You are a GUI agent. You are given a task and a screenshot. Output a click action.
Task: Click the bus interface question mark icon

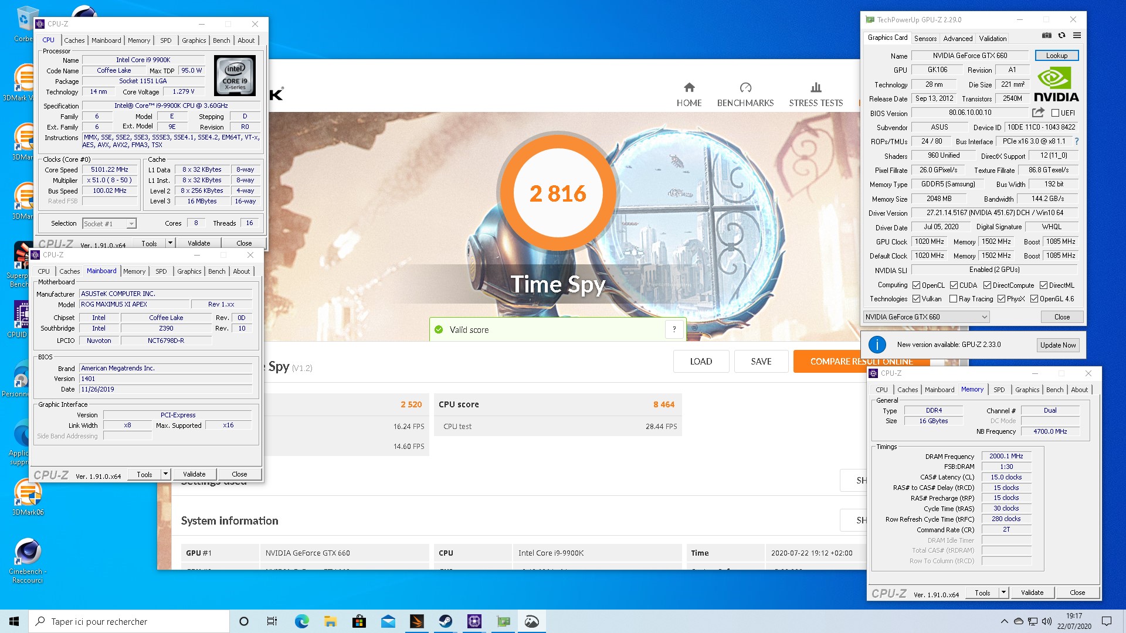click(1077, 141)
